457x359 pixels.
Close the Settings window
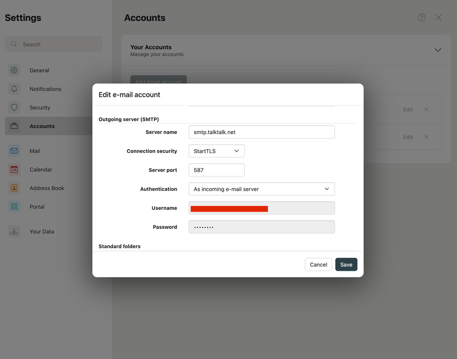click(x=439, y=17)
